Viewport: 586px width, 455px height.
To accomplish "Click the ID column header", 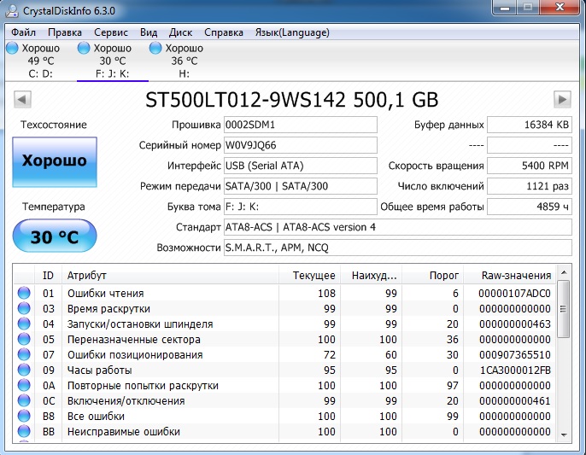I will pos(48,276).
